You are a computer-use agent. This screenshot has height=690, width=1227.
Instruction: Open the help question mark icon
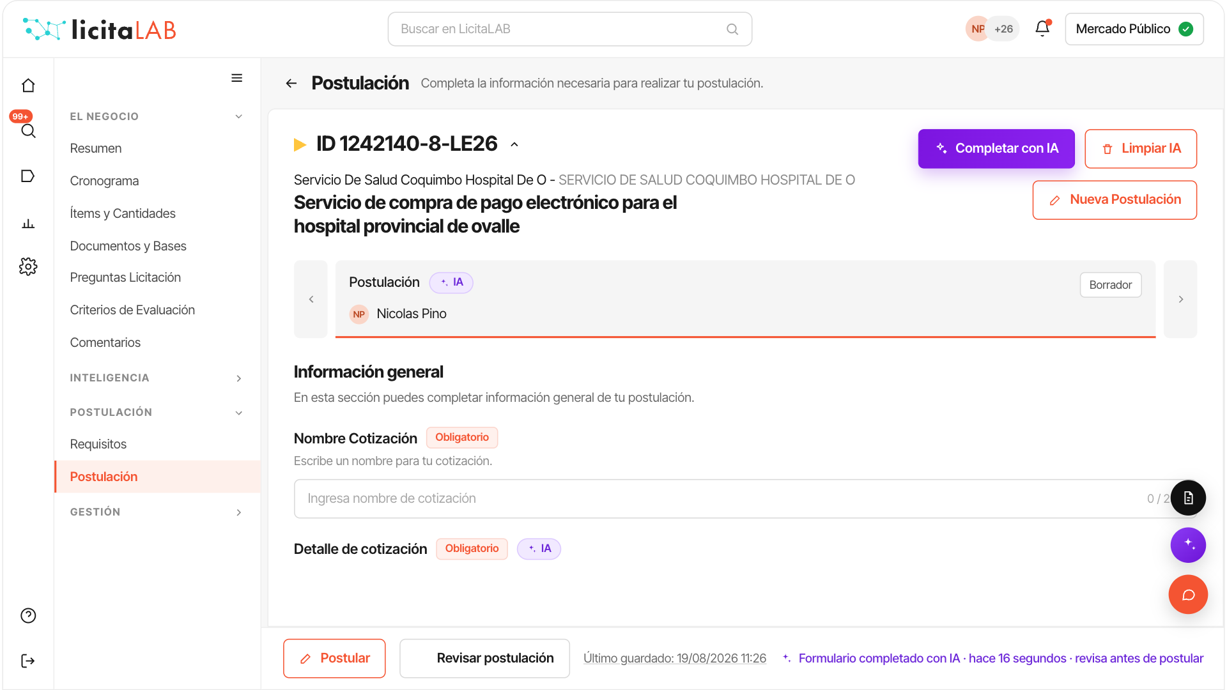28,615
